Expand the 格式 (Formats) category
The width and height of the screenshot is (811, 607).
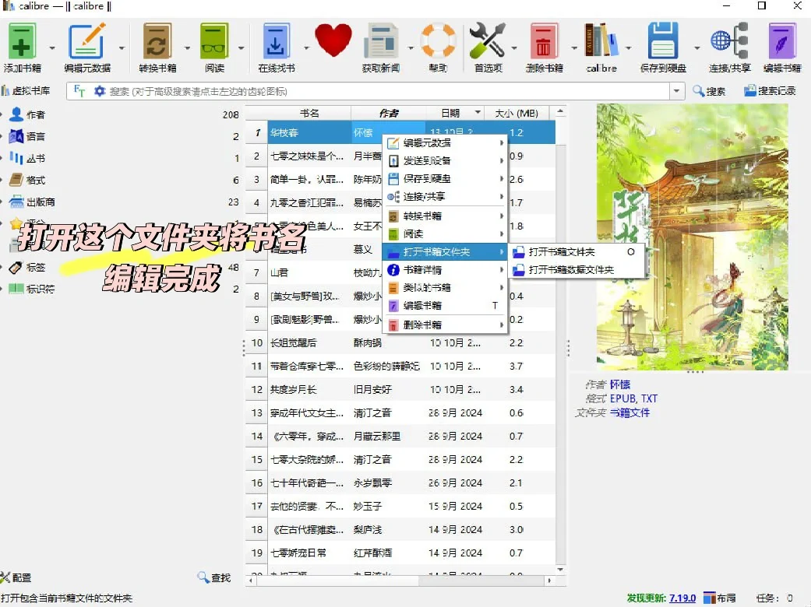[x=2, y=180]
